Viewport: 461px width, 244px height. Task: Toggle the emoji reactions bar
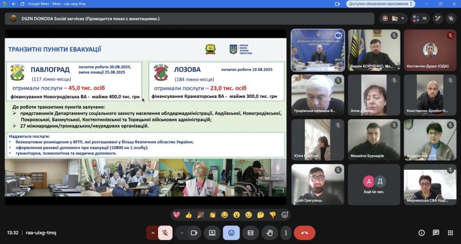click(x=231, y=233)
